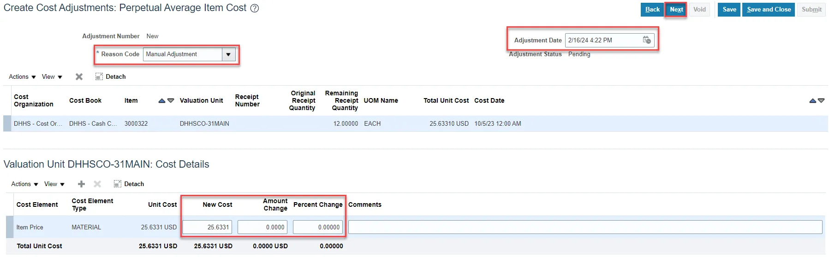
Task: Click the Comments column header
Action: pos(364,204)
